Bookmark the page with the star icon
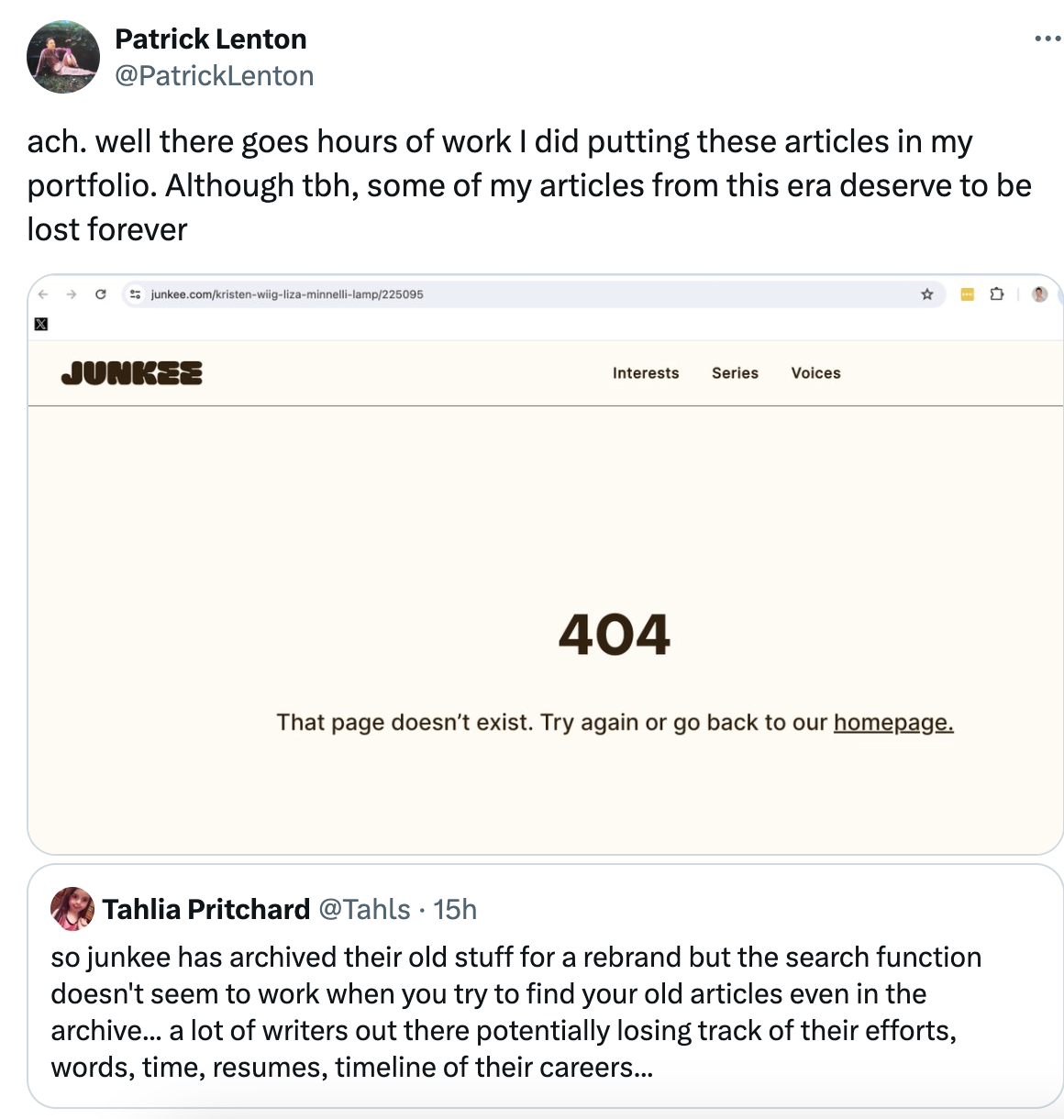Image resolution: width=1064 pixels, height=1119 pixels. pos(927,294)
